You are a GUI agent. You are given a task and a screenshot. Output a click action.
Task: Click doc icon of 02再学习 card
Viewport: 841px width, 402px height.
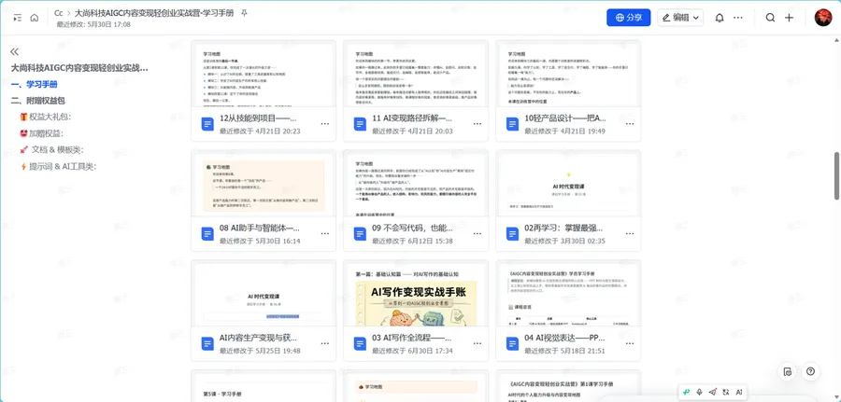(512, 233)
